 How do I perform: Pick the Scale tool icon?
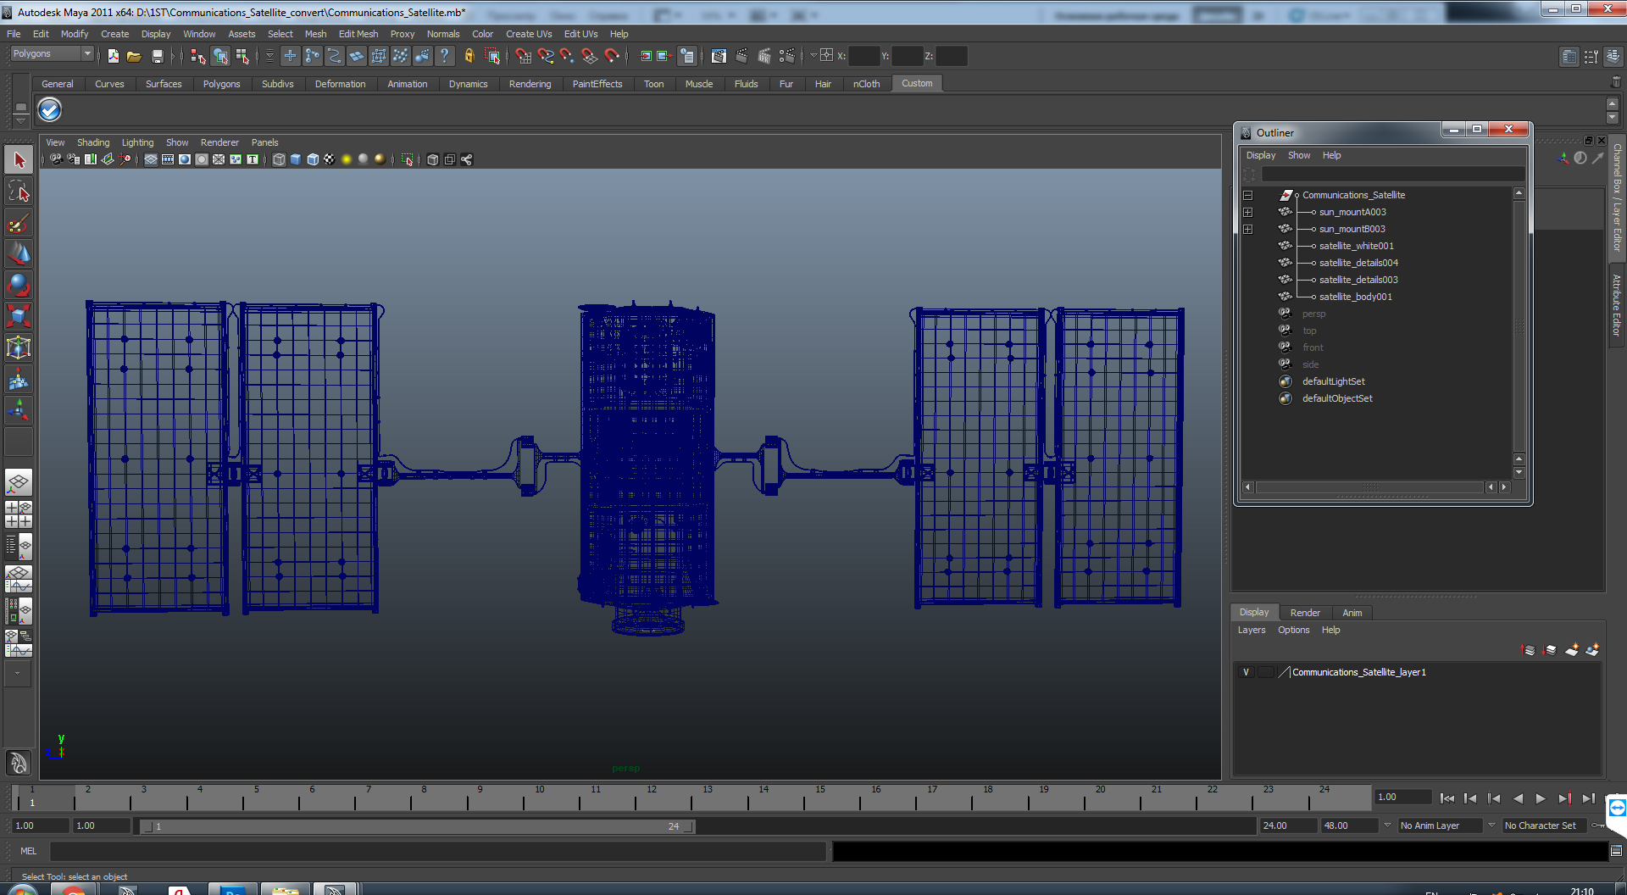click(x=19, y=316)
